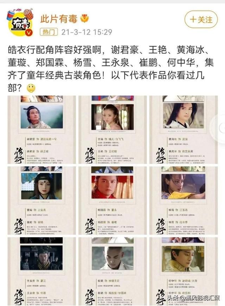Open the 郑国霖 character poster thumbnail
Screen dimensions: 225x306
click(112, 200)
